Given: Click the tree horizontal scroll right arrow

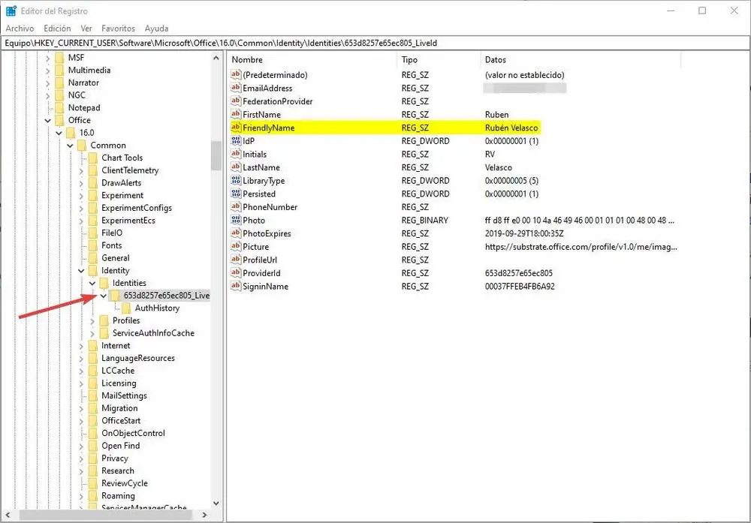Looking at the screenshot, I should coord(204,515).
